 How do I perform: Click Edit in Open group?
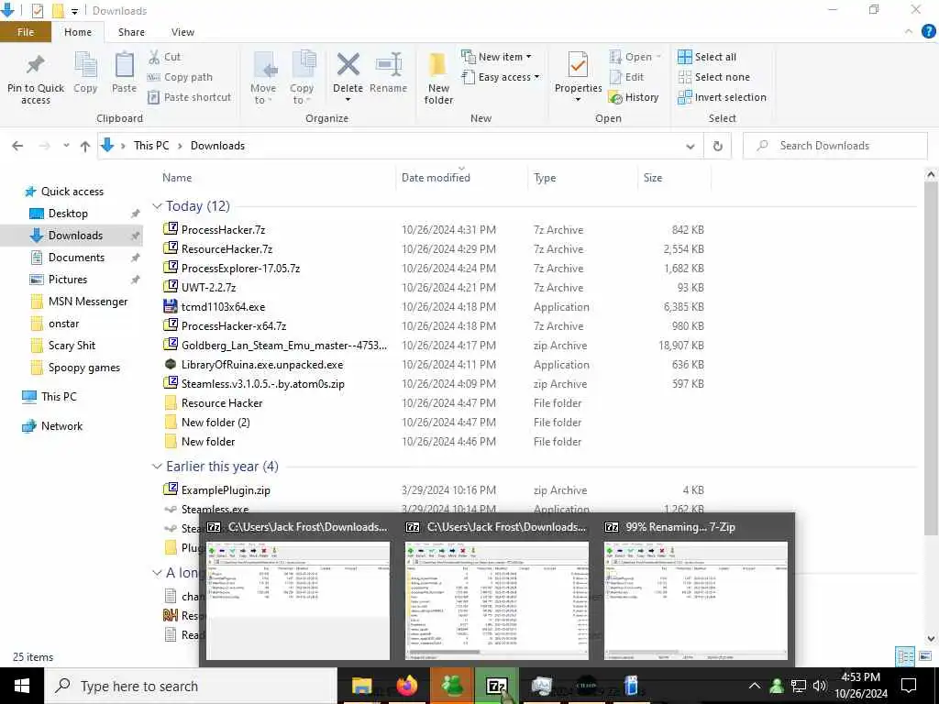click(626, 77)
